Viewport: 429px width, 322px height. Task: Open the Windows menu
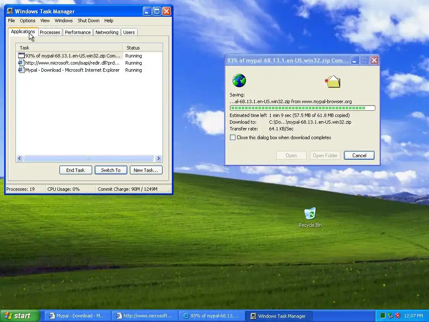tap(64, 21)
